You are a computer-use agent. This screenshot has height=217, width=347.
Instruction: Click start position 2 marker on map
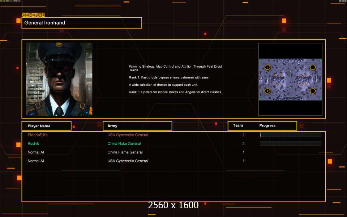(x=267, y=91)
